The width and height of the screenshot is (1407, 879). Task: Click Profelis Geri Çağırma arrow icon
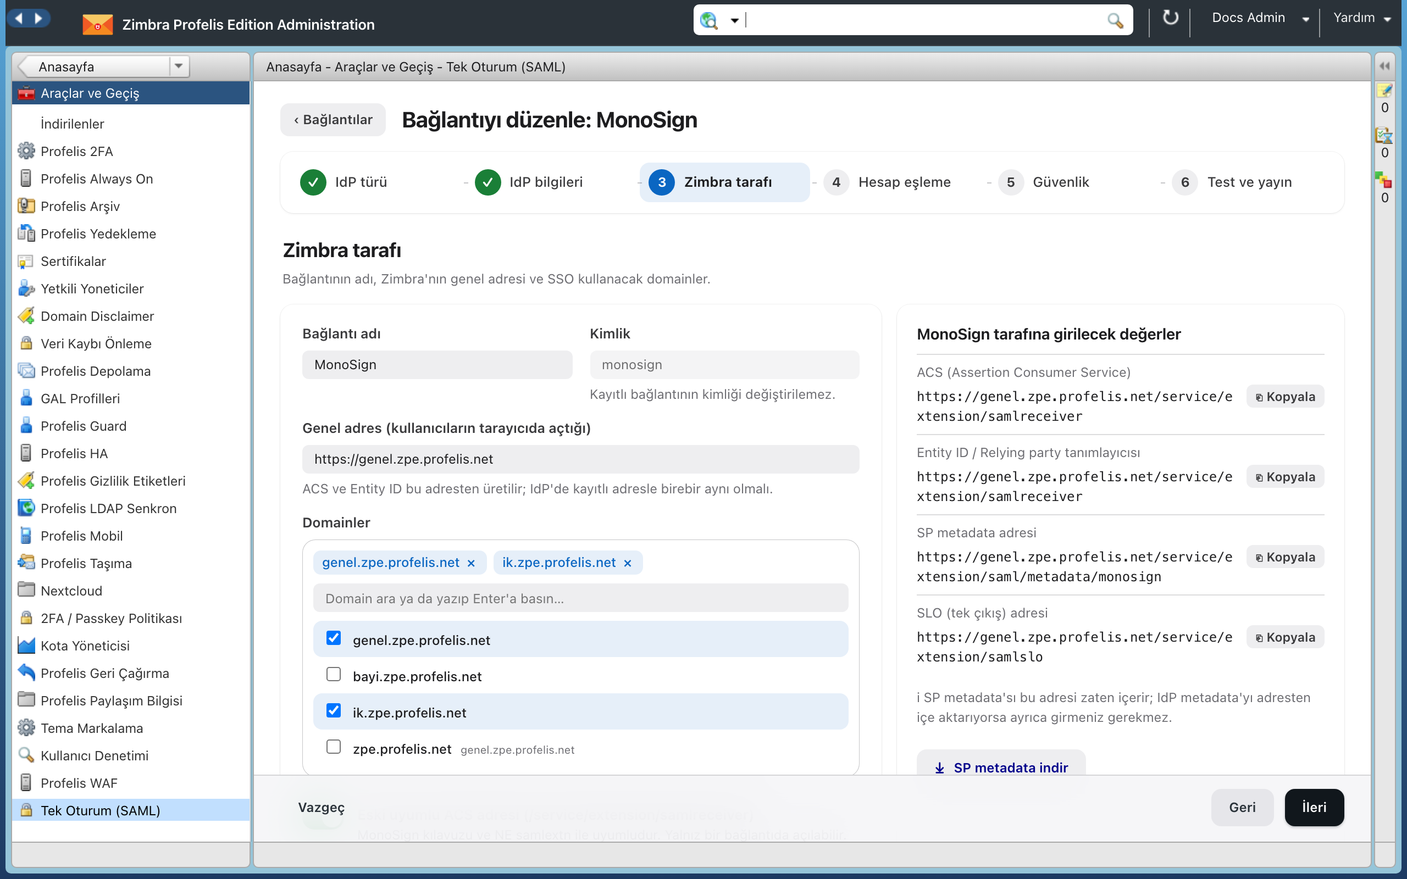tap(26, 672)
